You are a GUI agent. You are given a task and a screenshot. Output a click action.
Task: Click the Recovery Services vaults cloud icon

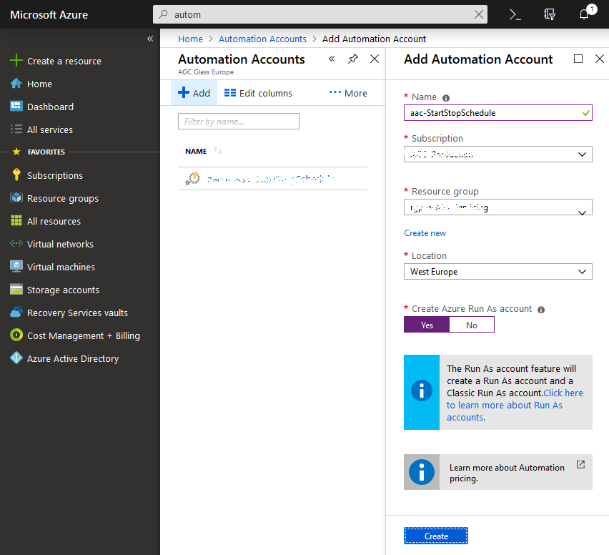[16, 312]
